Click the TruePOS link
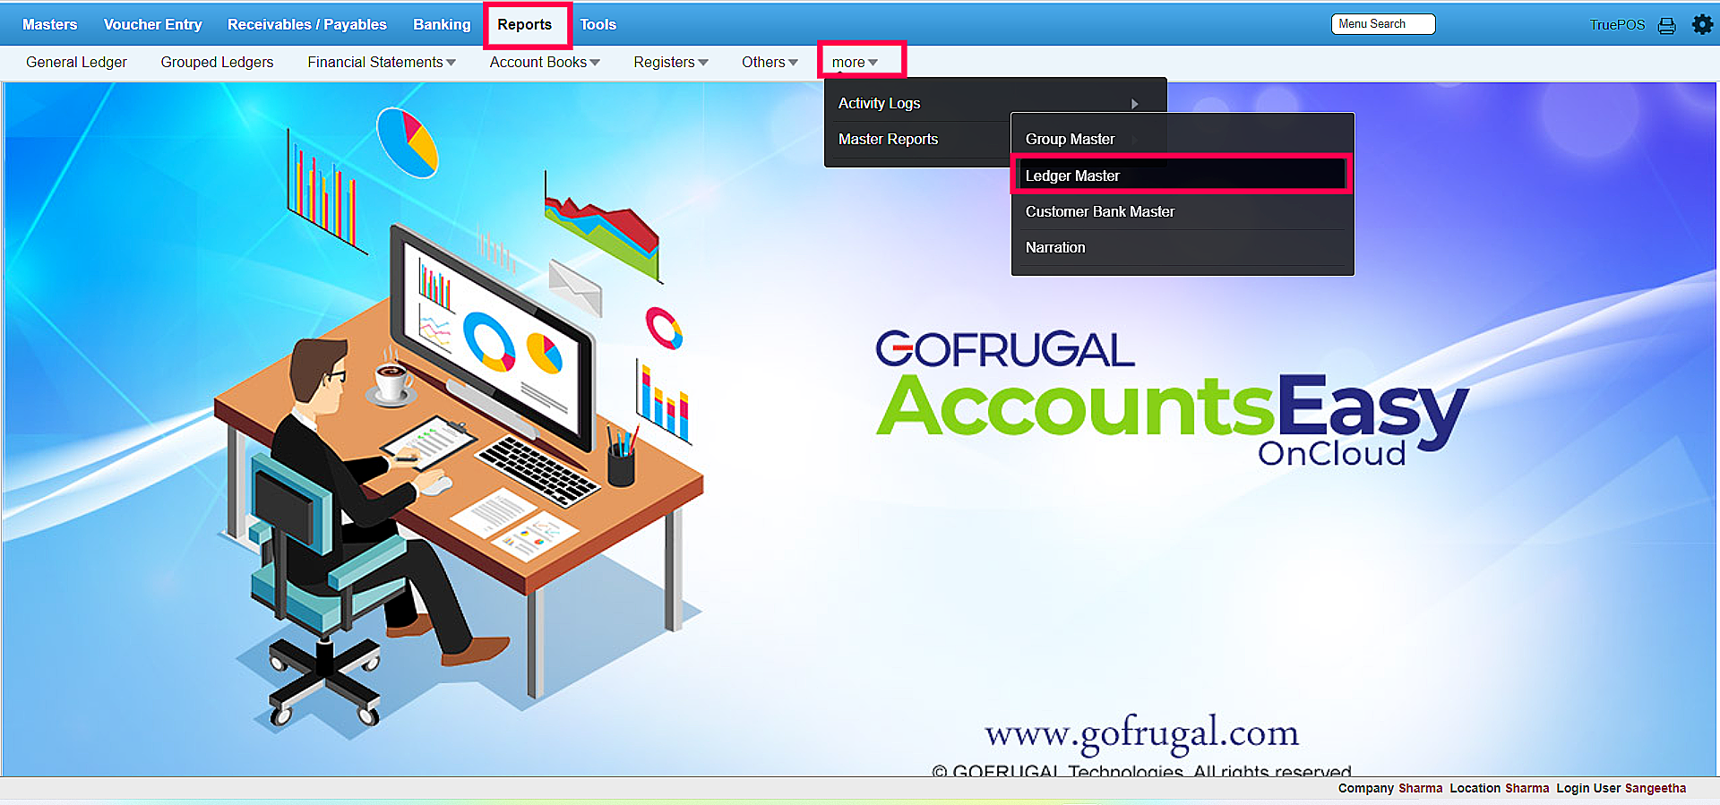 [x=1617, y=25]
